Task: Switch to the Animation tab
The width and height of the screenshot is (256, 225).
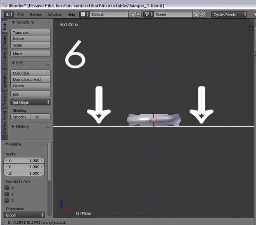Action: point(5,80)
